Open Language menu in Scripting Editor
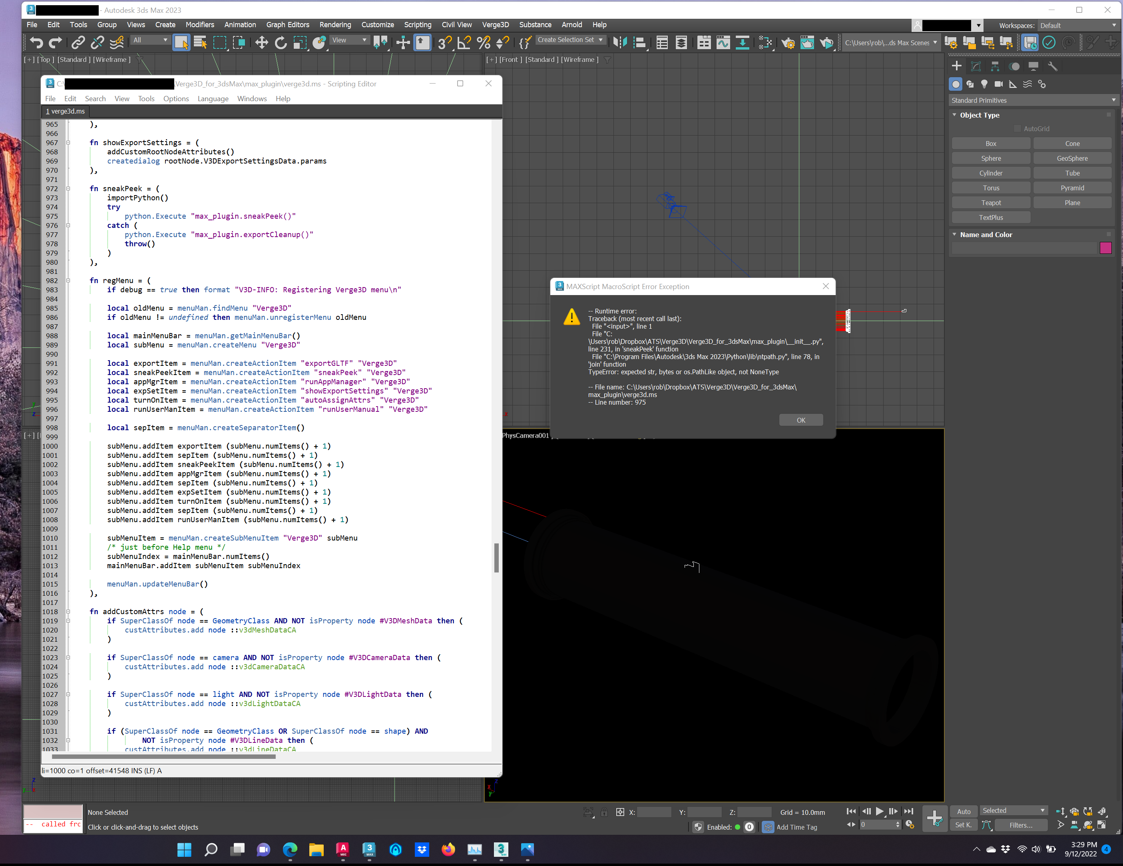The width and height of the screenshot is (1123, 866). click(213, 98)
